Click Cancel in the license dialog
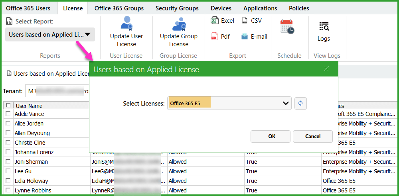 click(x=313, y=136)
